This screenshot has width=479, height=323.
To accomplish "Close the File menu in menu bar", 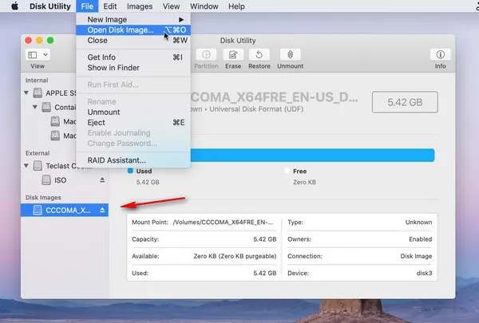I will tap(87, 6).
